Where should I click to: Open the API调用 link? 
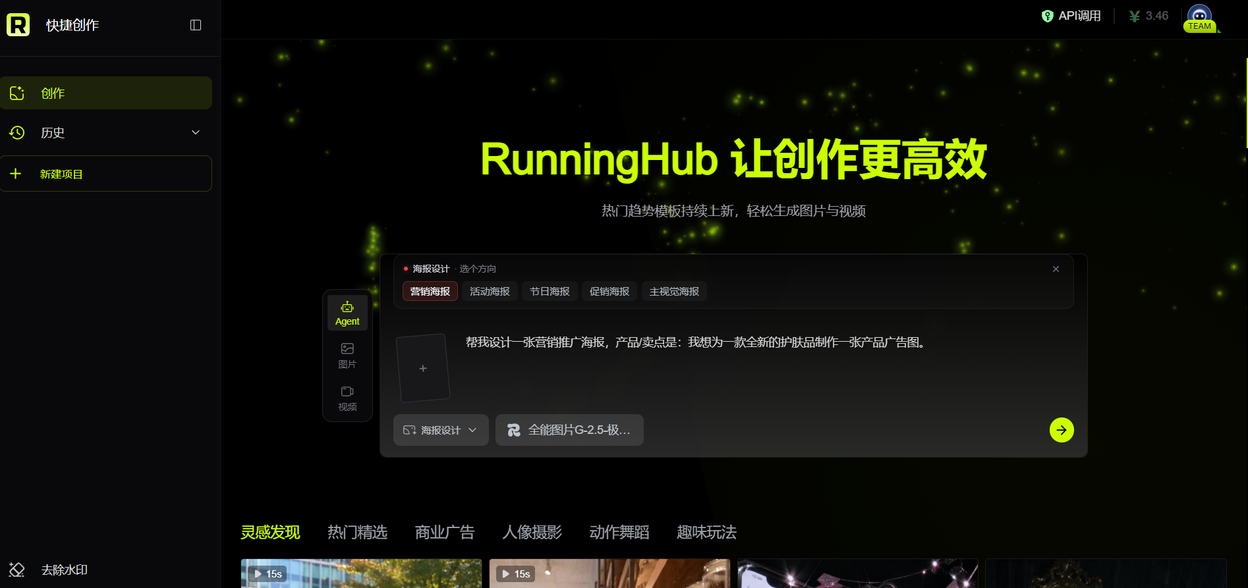point(1071,16)
